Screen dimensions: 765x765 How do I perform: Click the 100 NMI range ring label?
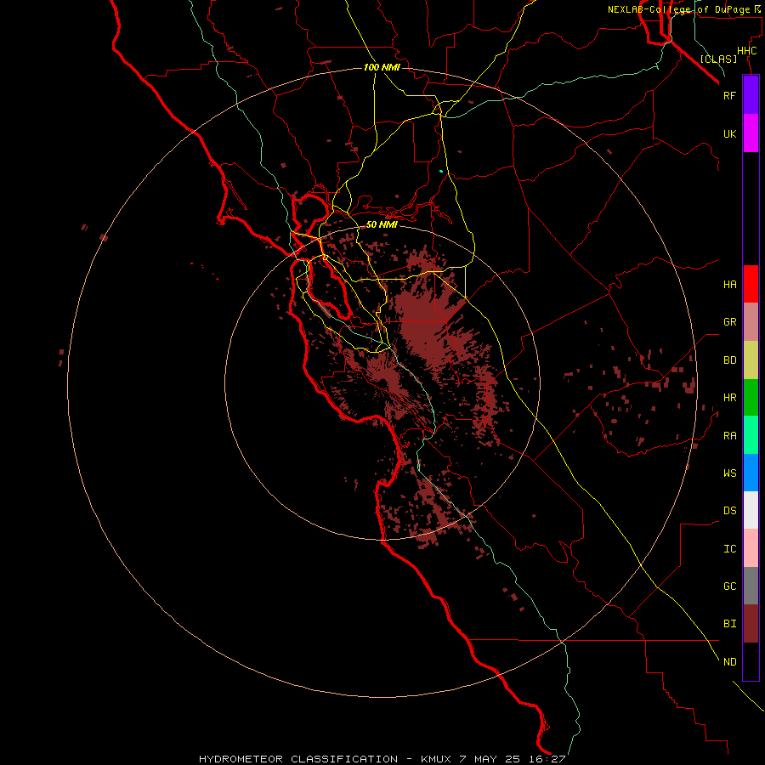click(382, 67)
